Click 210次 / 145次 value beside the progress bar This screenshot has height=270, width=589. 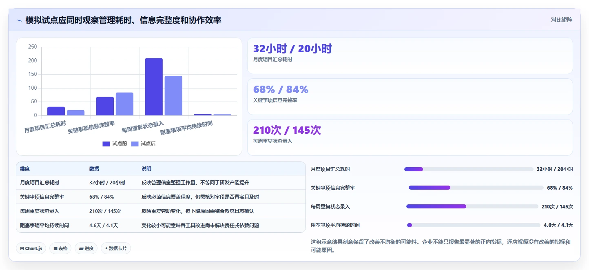point(557,207)
